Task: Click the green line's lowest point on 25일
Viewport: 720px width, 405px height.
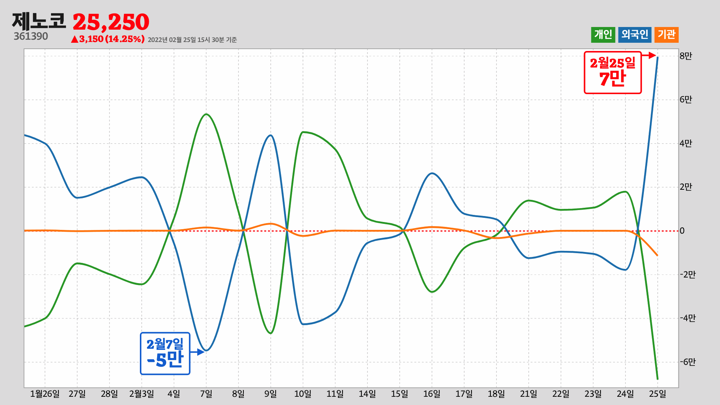Action: point(657,379)
